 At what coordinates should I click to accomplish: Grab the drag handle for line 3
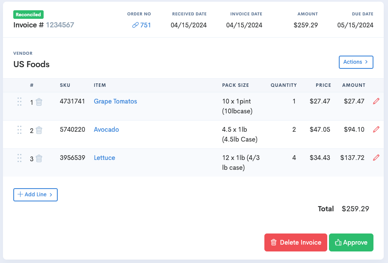20,158
